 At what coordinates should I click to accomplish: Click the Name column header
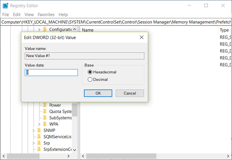click(x=88, y=30)
